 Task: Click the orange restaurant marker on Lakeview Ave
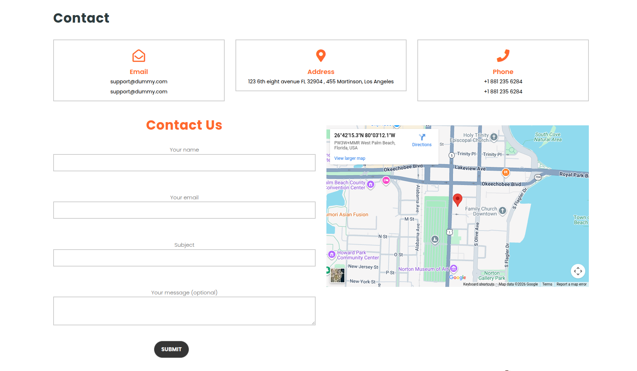[x=505, y=172]
